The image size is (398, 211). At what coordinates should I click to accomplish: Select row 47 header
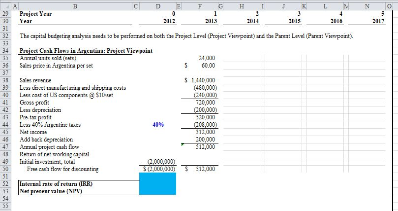coord(5,146)
